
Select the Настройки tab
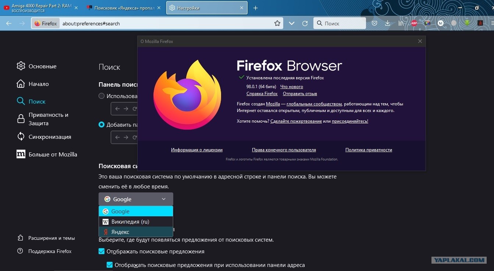pos(207,8)
